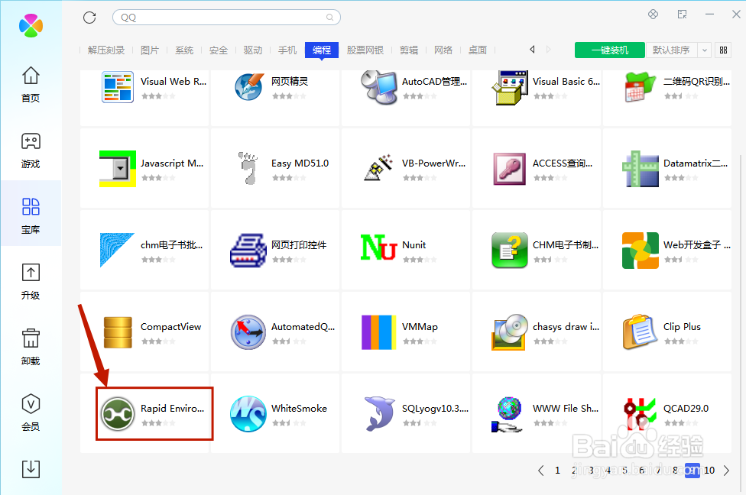Go to page 10 in pagination
The width and height of the screenshot is (746, 495).
[x=709, y=471]
